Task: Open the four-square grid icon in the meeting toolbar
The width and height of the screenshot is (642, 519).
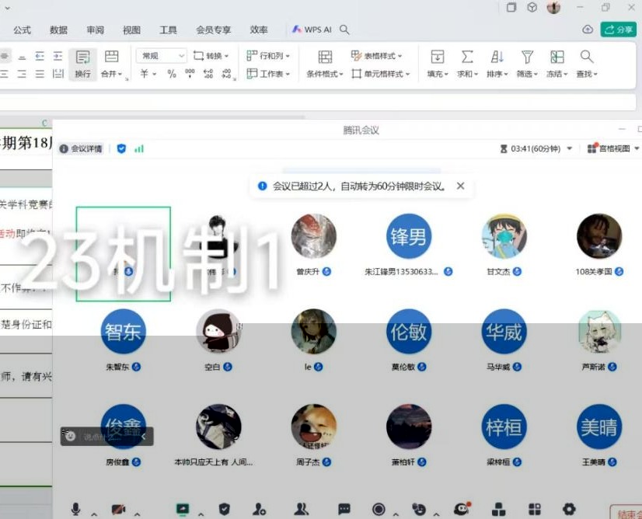Action: click(x=535, y=509)
